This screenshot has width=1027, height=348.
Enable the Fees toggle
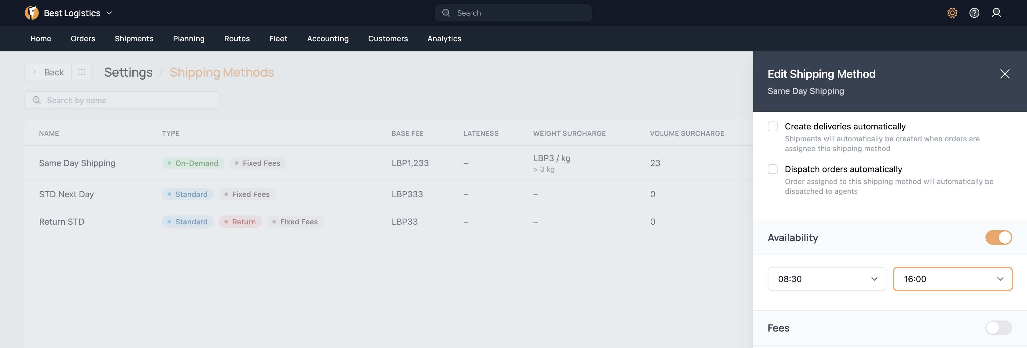tap(998, 328)
